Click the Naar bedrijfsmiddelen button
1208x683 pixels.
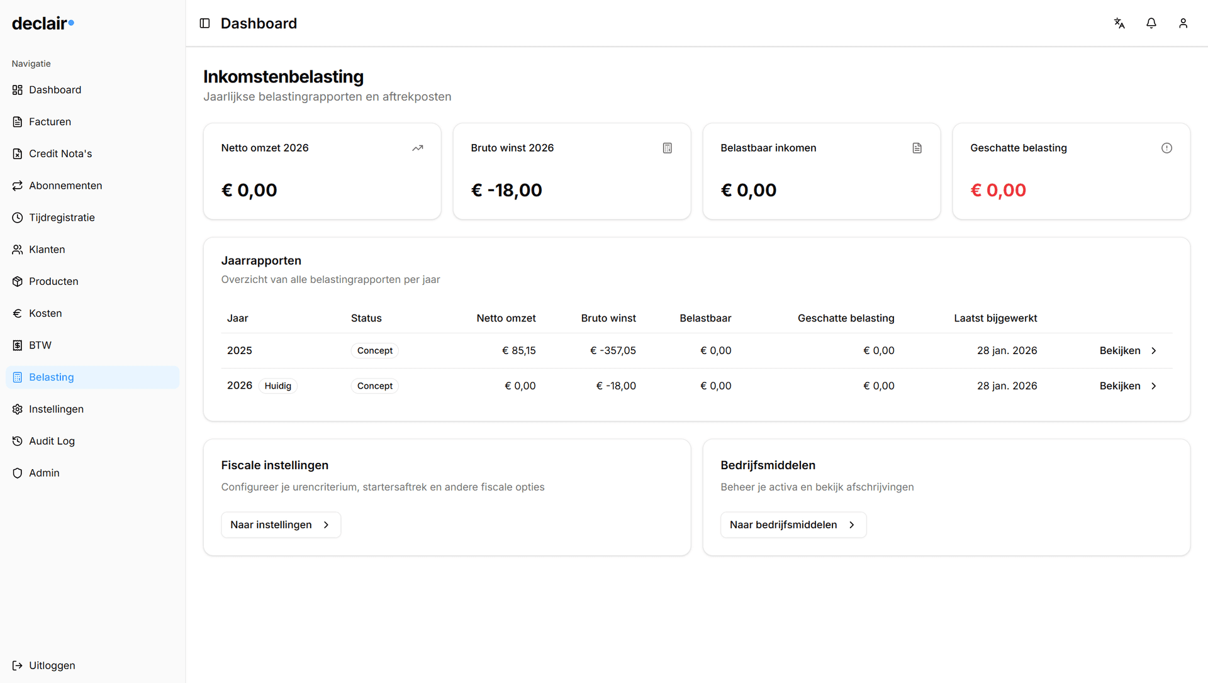(x=793, y=525)
